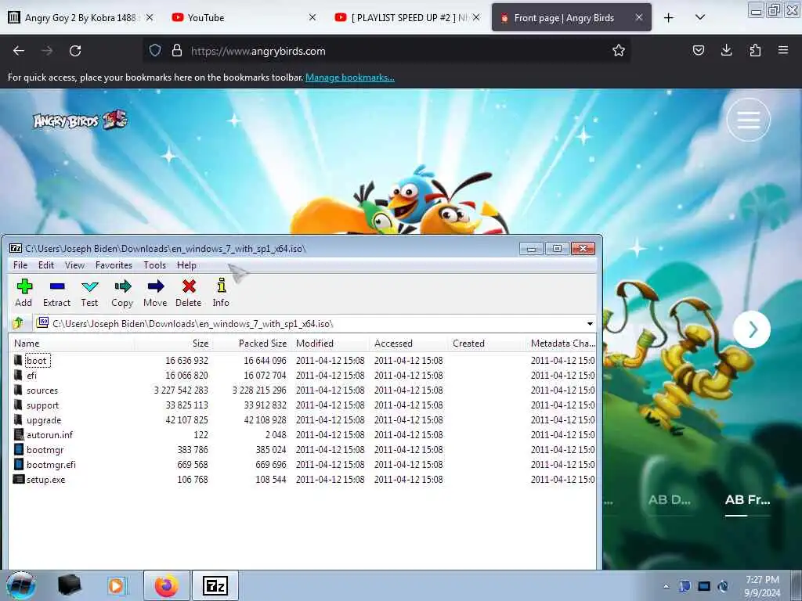Click Firefox back arrow
802x601 pixels.
pos(19,51)
